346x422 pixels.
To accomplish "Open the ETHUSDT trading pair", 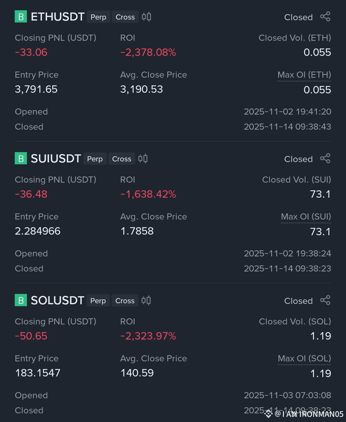I will pos(58,17).
